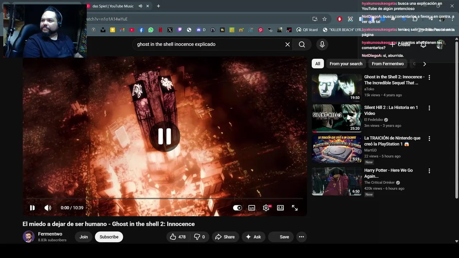Open a new browser tab with plus button
This screenshot has width=459, height=258.
158,6
